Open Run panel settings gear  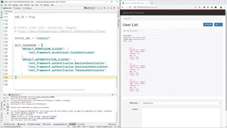[112, 95]
